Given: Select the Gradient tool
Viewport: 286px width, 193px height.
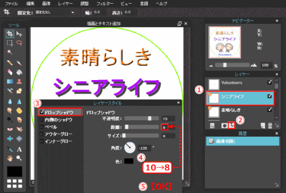Looking at the screenshot, I should (x=10, y=81).
